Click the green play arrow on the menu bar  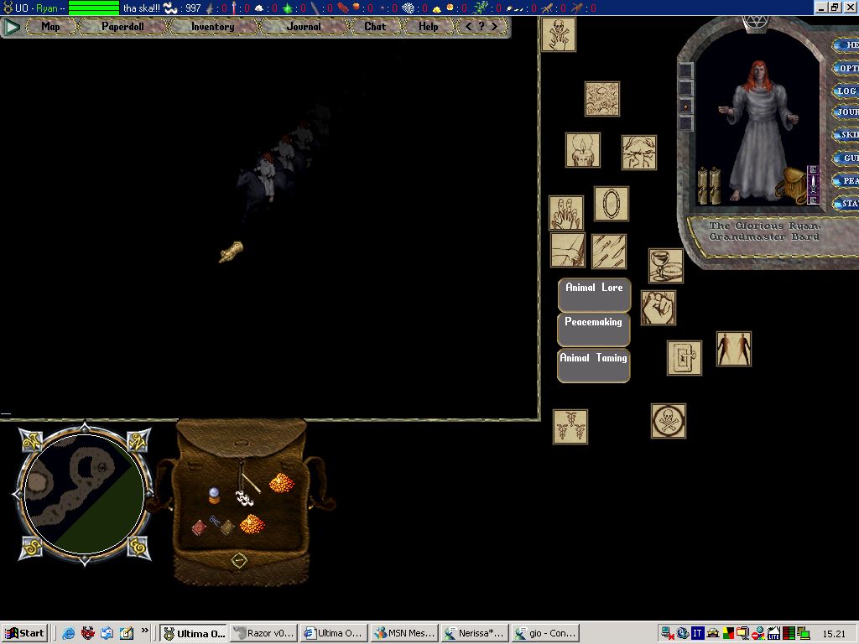(12, 26)
